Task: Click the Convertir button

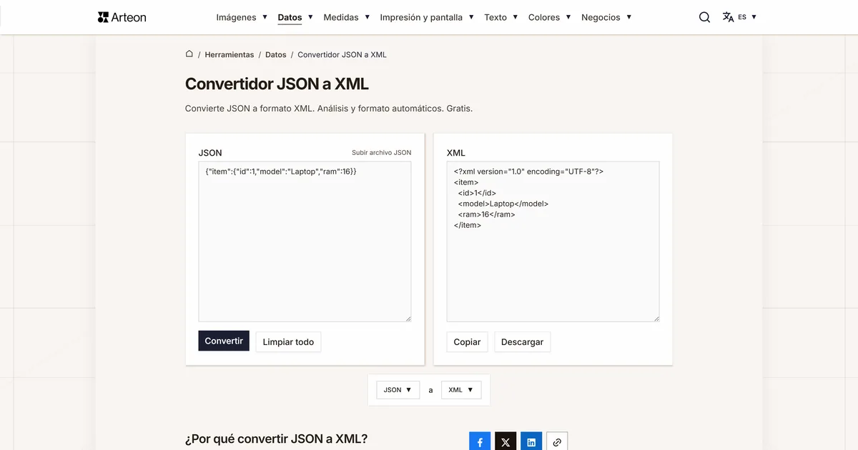Action: 224,341
